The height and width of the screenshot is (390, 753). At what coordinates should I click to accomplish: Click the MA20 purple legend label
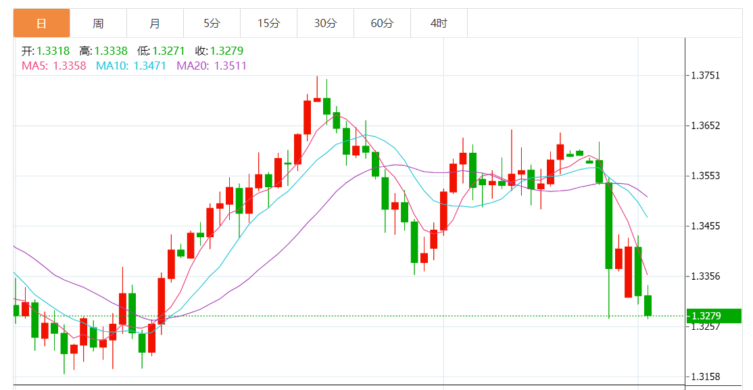pos(212,66)
